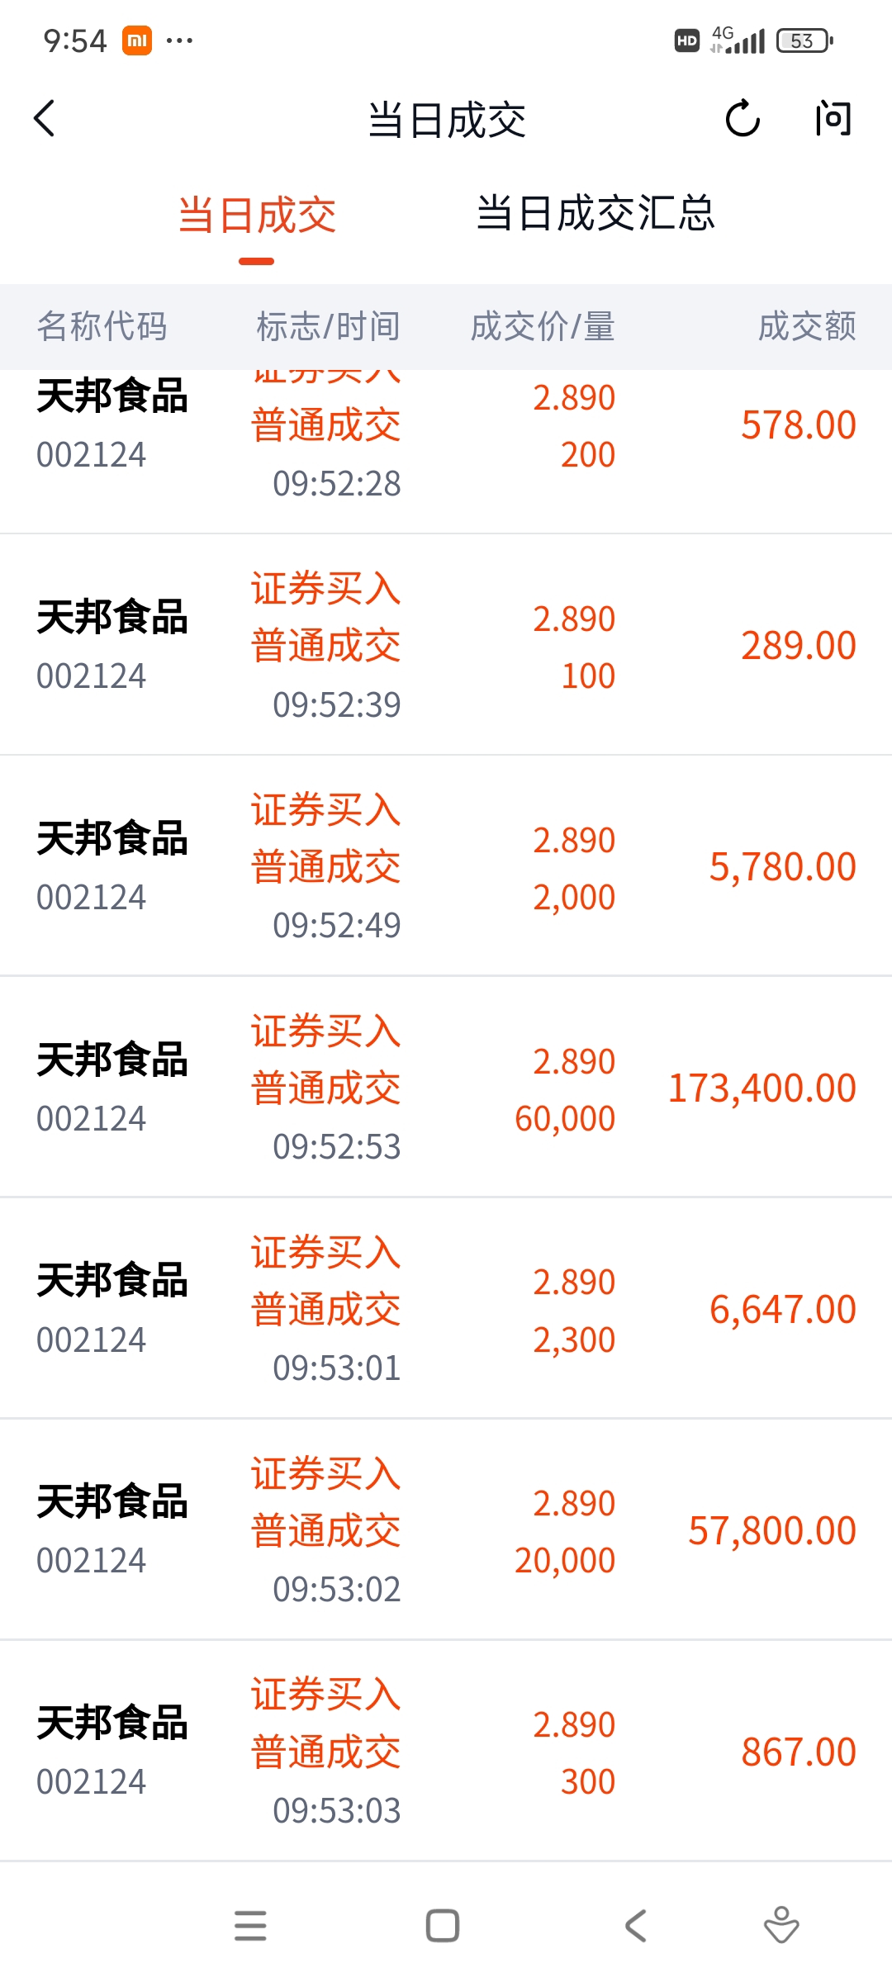Viewport: 892px width, 1982px height.
Task: Open the trade at 09:52:39
Action: [446, 645]
